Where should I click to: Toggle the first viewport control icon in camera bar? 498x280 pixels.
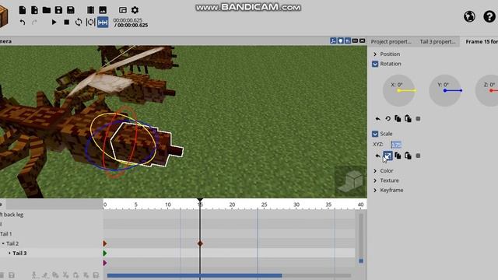[333, 41]
